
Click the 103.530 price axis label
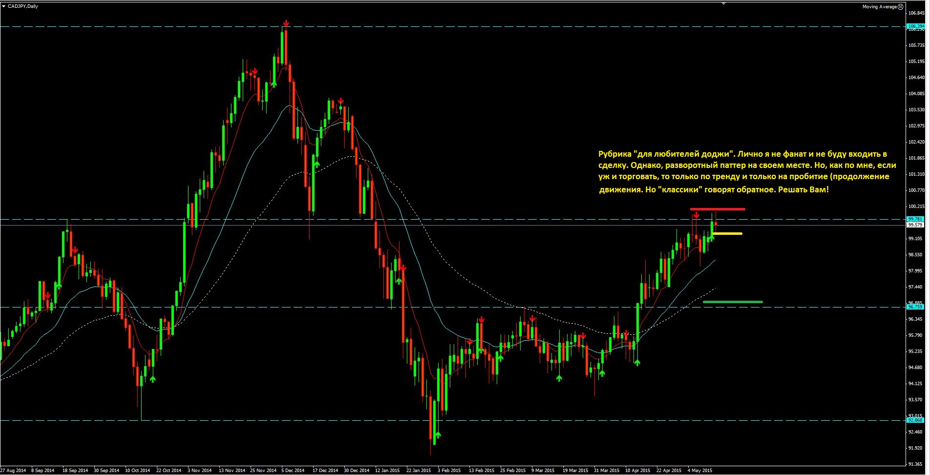pos(916,110)
